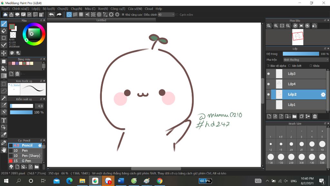330x186 pixels.
Task: Show layer Lớp1
Action: (x=268, y=105)
